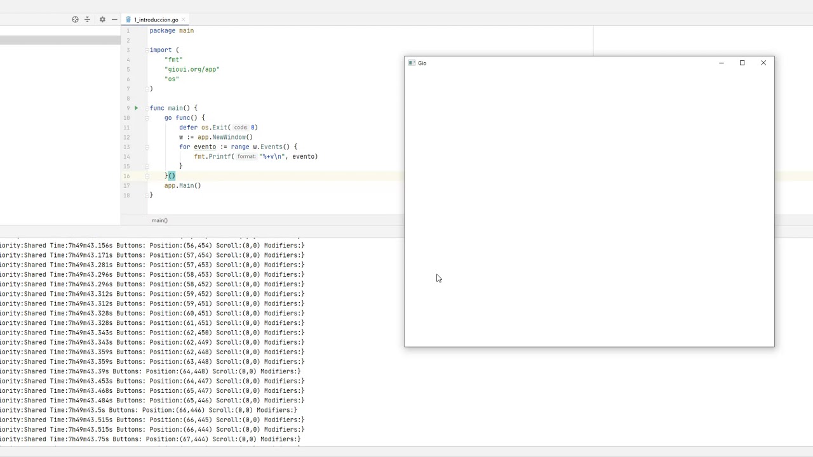Click console line with Time:7h49m43.39s
Image resolution: width=813 pixels, height=457 pixels.
(x=151, y=371)
